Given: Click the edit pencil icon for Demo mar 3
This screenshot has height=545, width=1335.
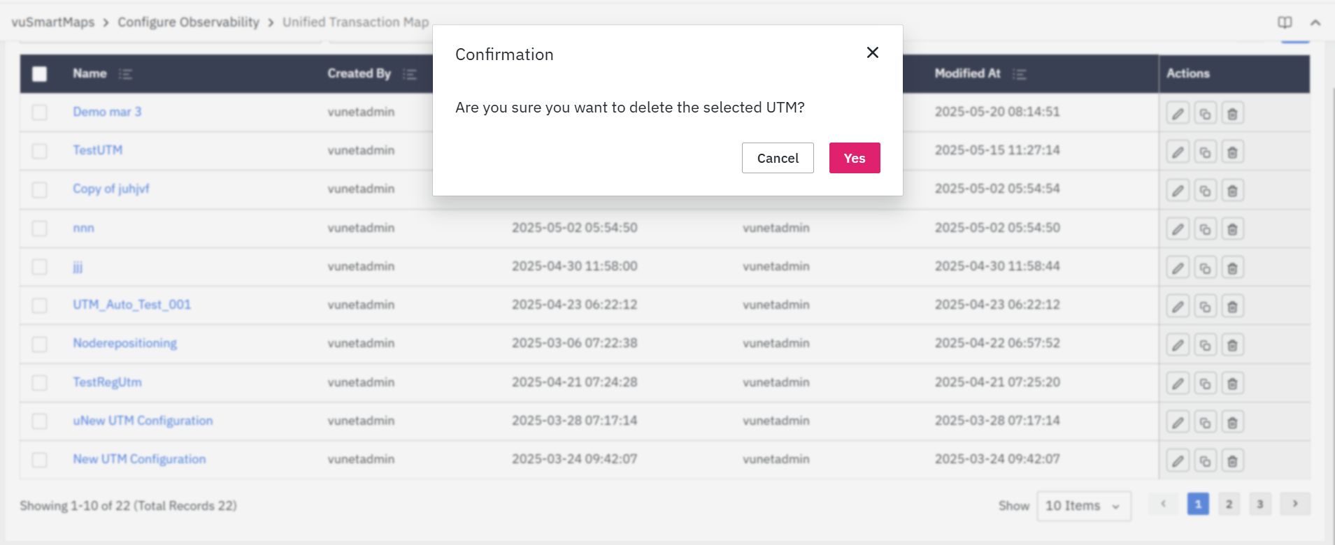Looking at the screenshot, I should [1178, 113].
